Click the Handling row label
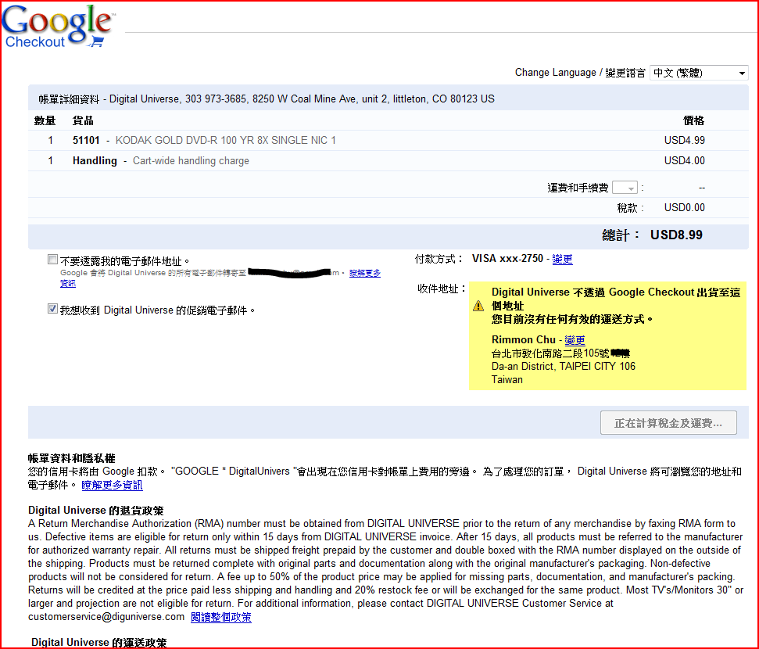 tap(95, 161)
